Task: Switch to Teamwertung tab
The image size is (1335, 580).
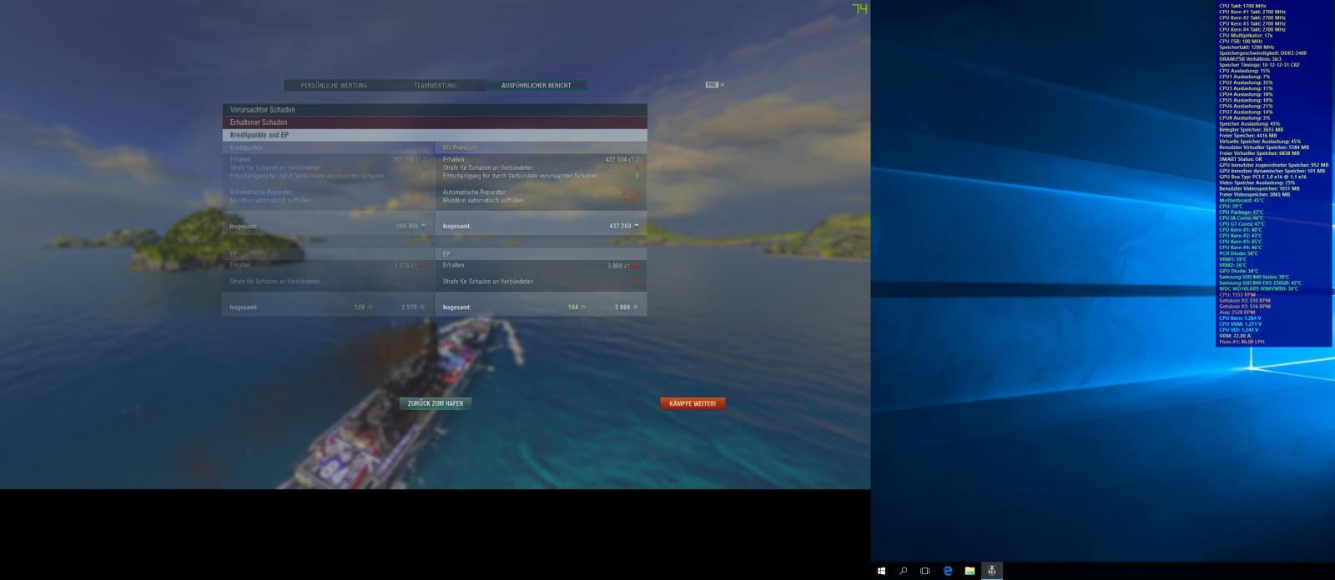Action: [435, 85]
